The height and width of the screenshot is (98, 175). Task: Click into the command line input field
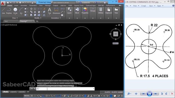click(x=65, y=89)
